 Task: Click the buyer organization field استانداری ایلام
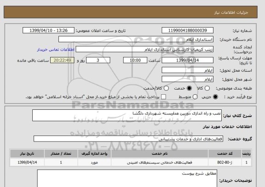136,40
